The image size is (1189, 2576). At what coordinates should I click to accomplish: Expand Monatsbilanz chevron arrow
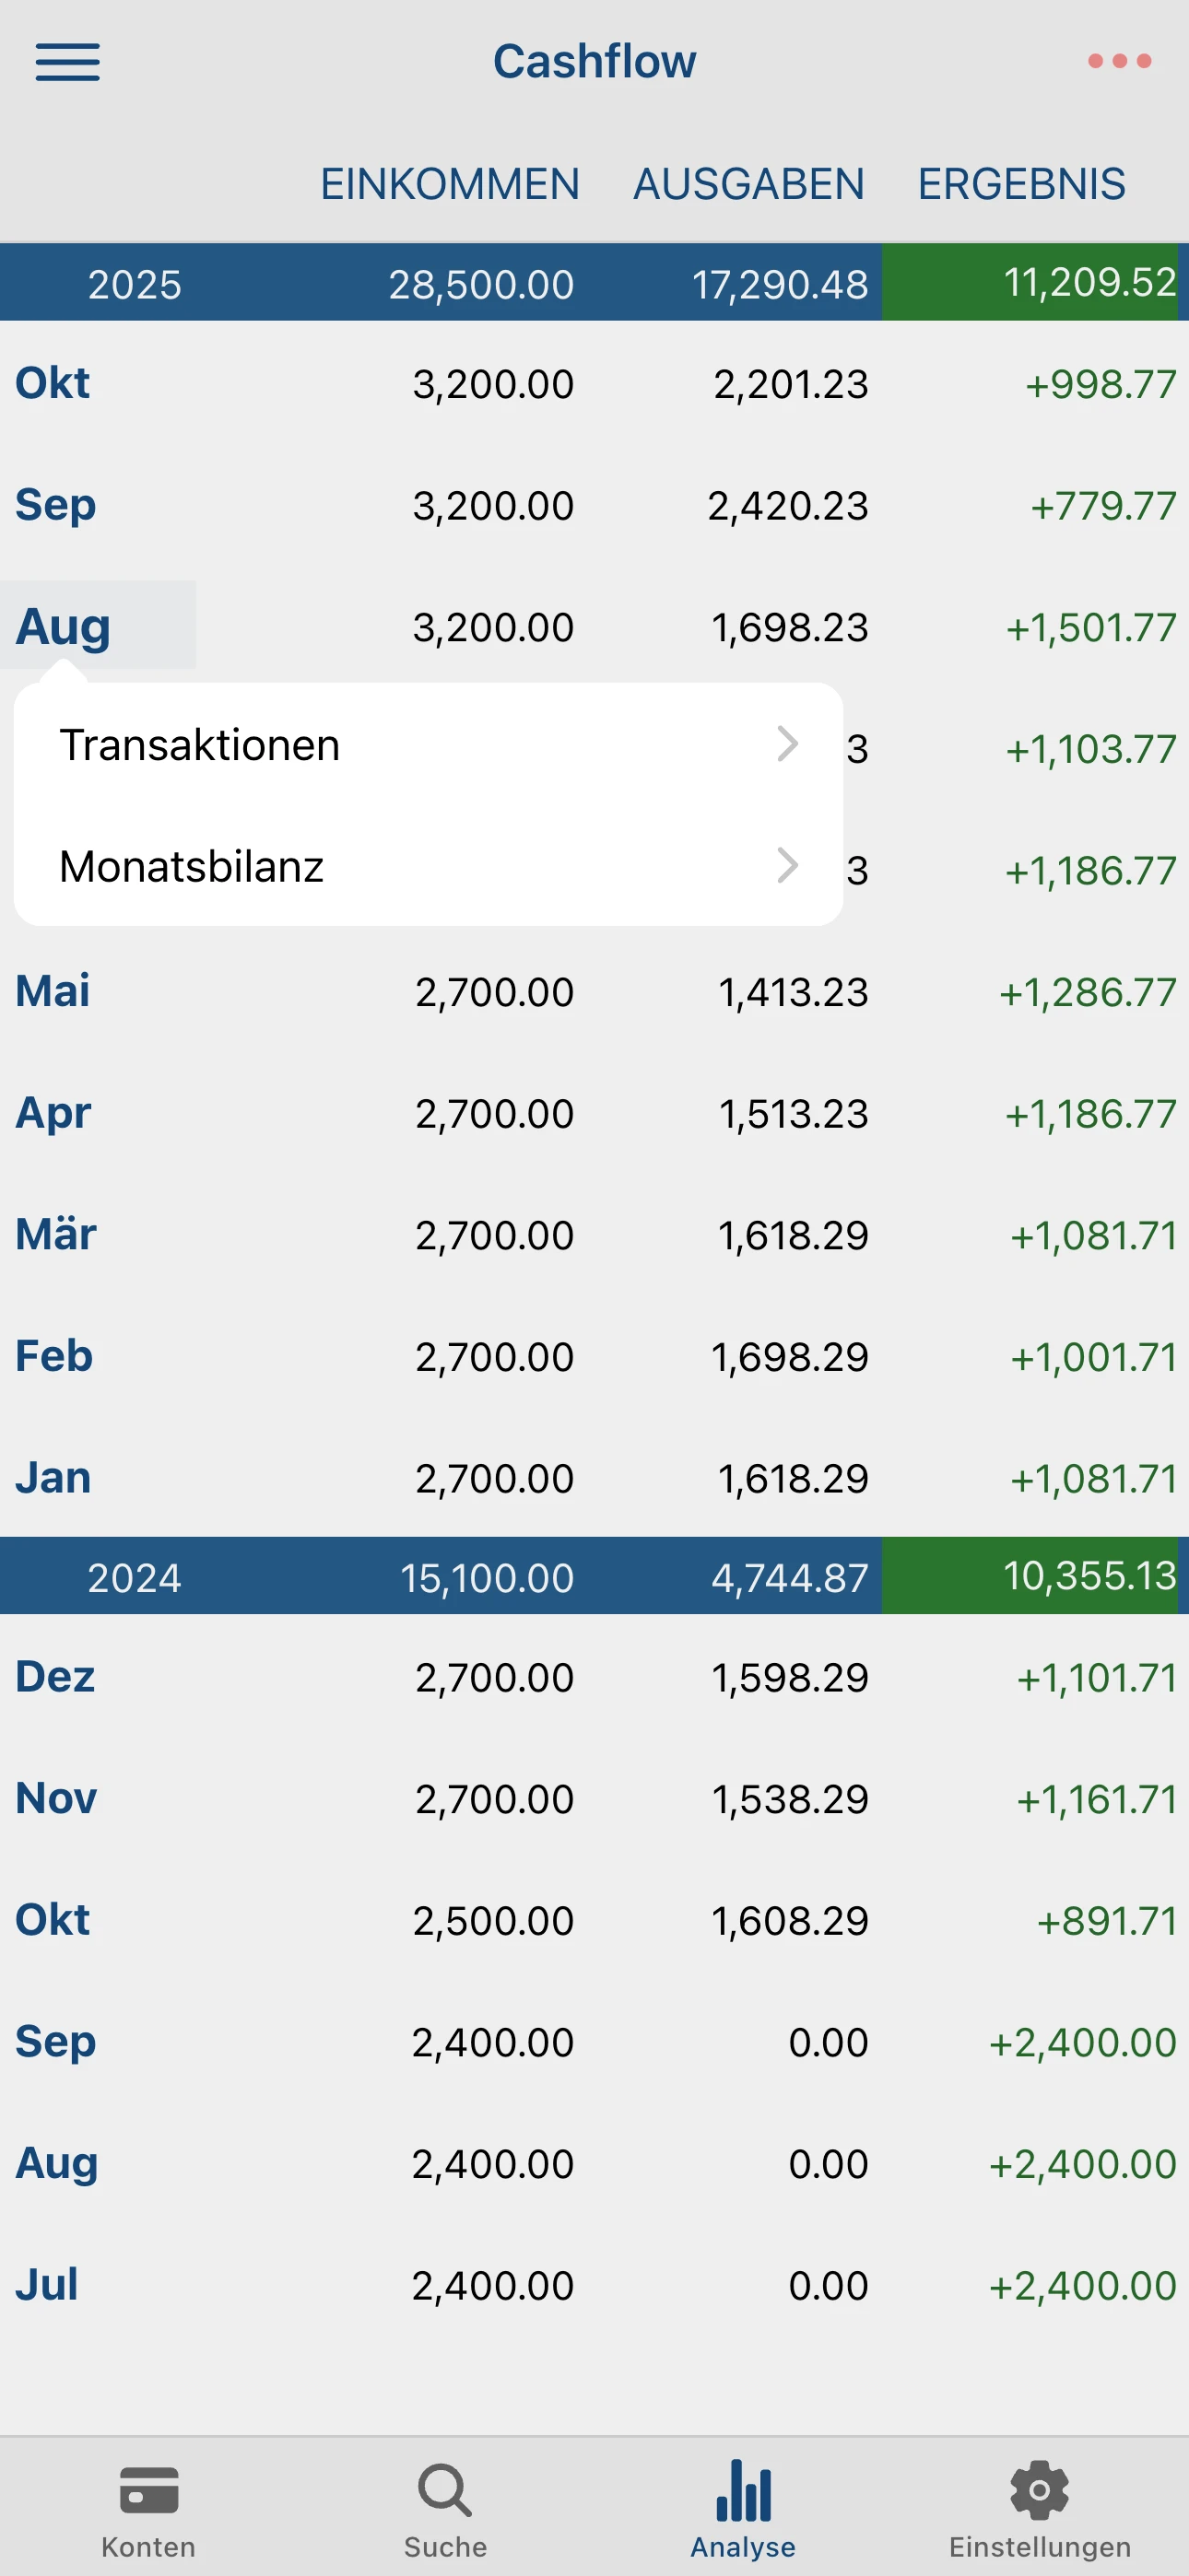coord(788,865)
